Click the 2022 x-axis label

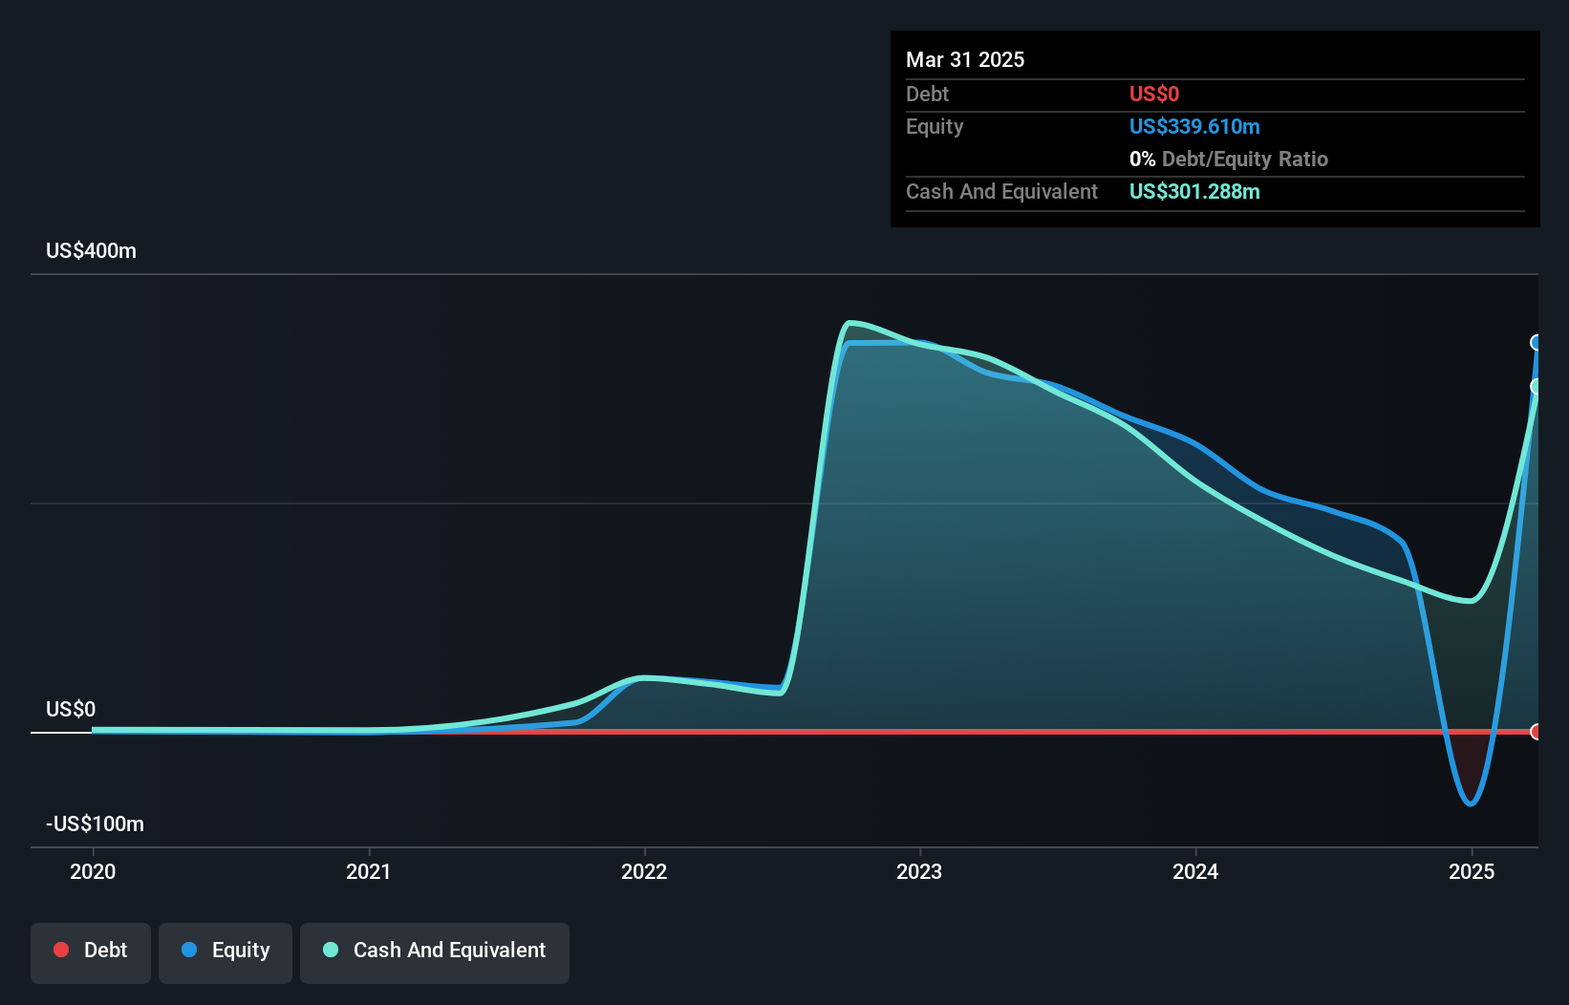tap(644, 871)
